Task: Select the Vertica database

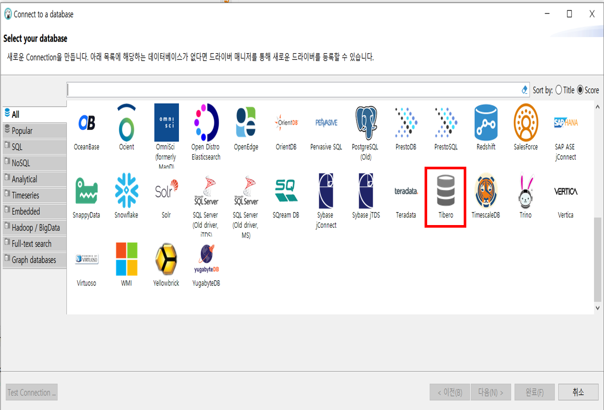Action: click(x=566, y=191)
